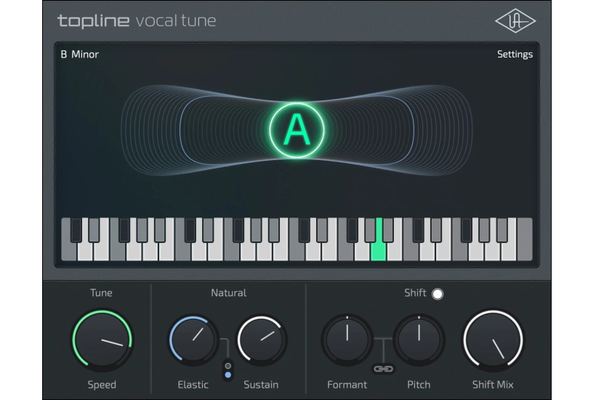Image resolution: width=596 pixels, height=400 pixels.
Task: Click the Formant label text
Action: (347, 385)
